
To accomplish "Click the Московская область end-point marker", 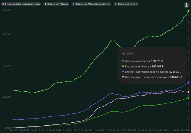I will pos(189,83).
